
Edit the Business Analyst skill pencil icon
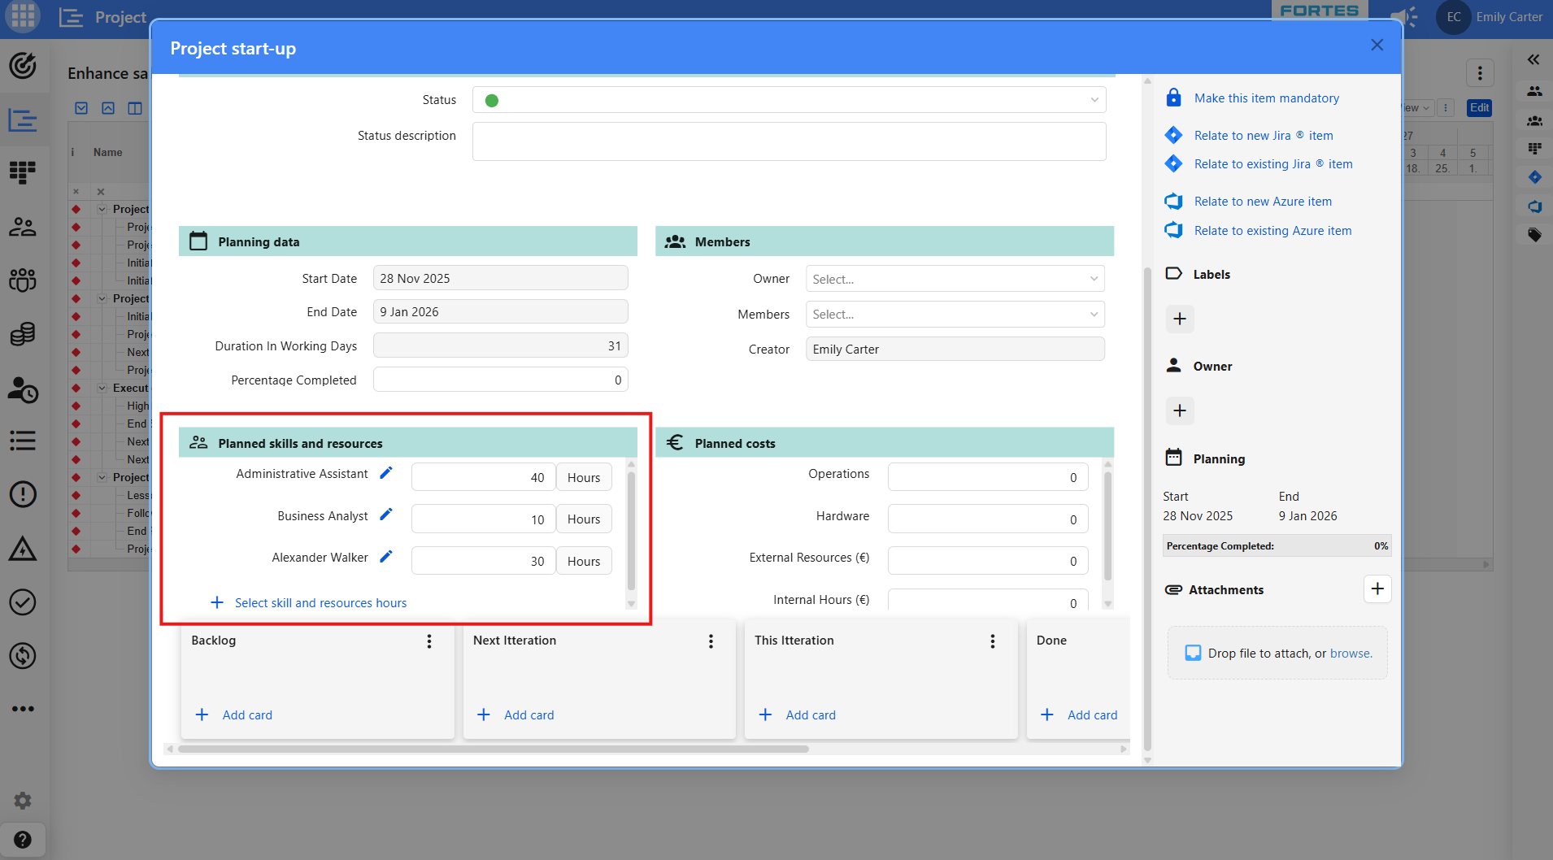(386, 515)
